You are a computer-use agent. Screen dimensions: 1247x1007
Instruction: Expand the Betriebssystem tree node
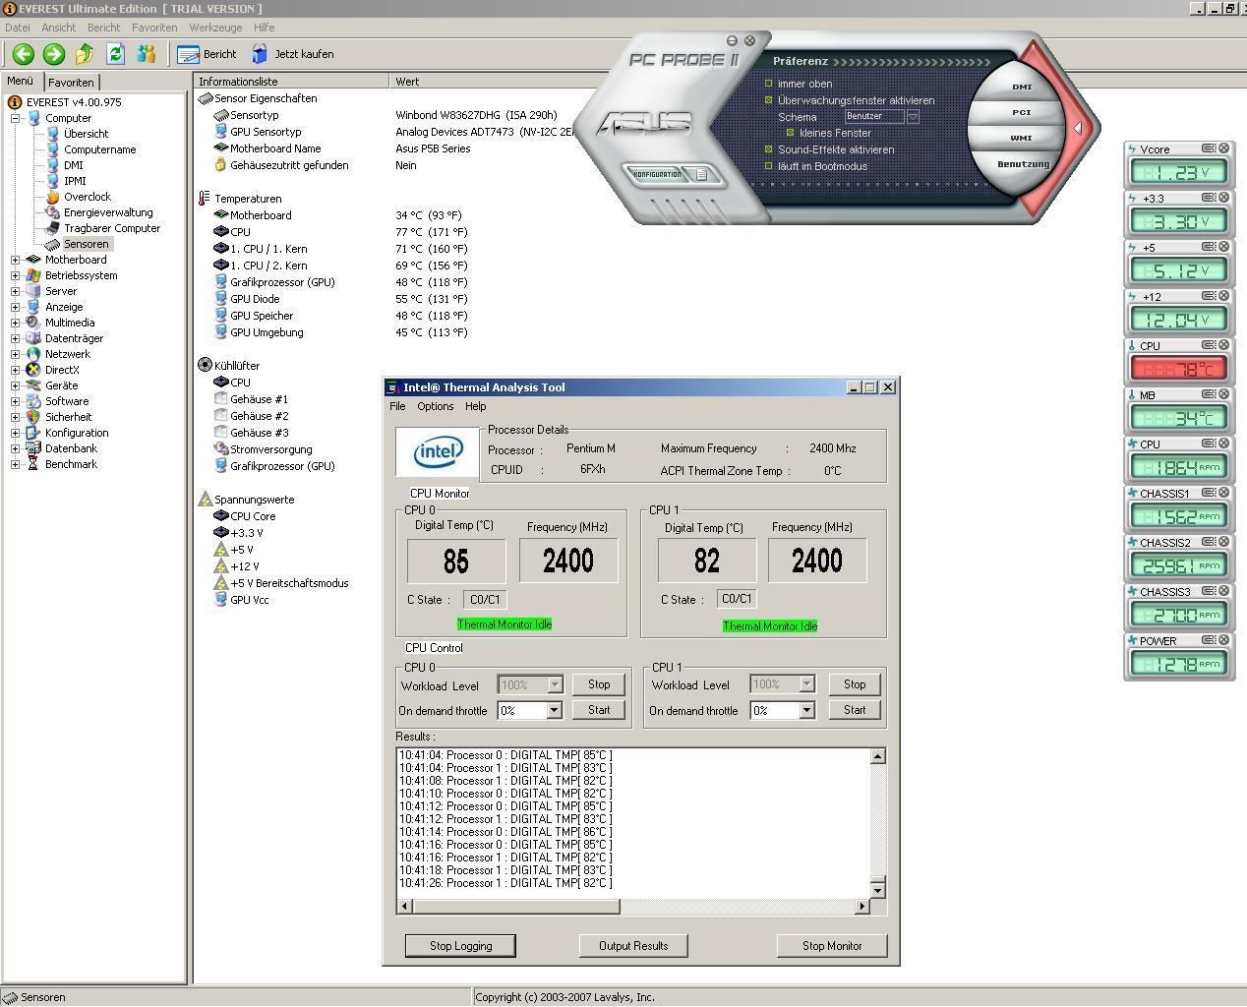[16, 275]
